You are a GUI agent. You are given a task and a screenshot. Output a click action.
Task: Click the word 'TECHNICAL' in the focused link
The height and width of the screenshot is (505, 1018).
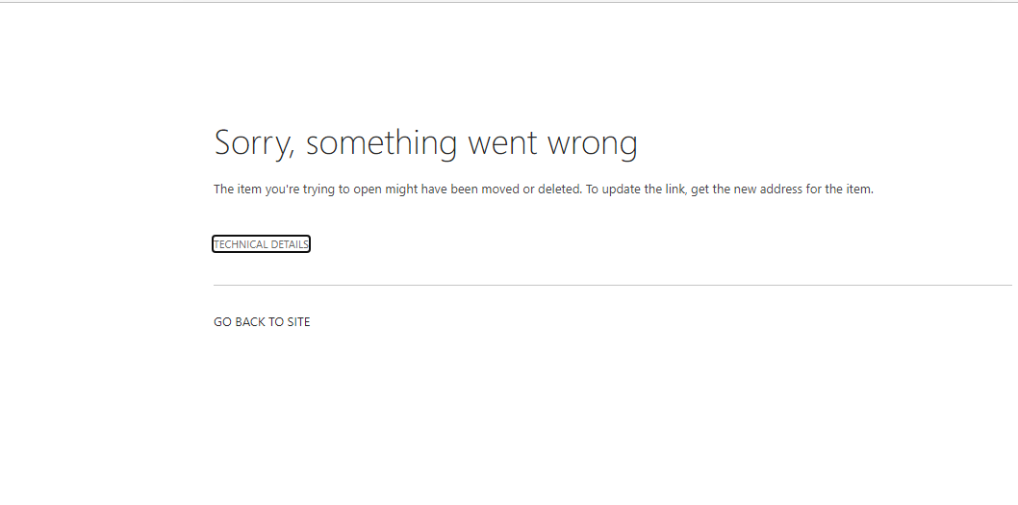coord(239,244)
